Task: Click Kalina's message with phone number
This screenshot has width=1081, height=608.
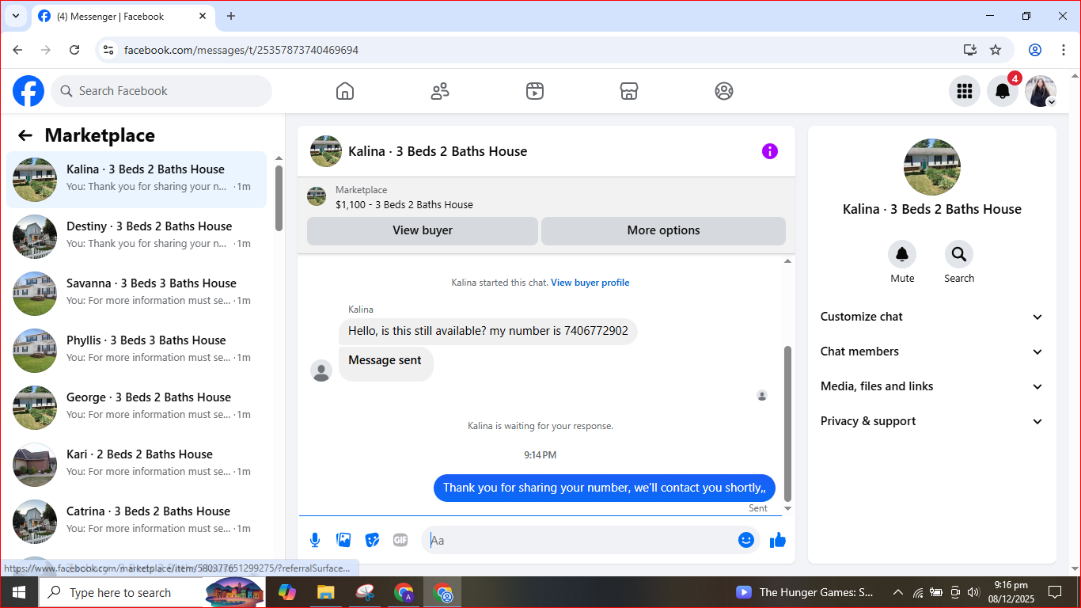Action: 488,331
